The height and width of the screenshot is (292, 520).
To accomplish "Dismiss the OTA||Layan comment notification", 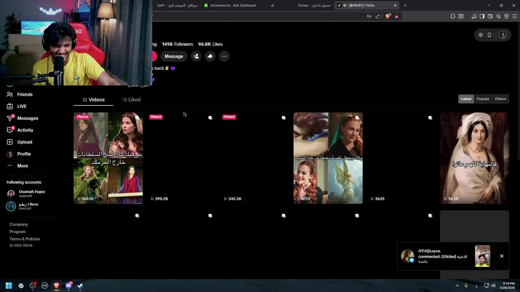I will pos(502,256).
